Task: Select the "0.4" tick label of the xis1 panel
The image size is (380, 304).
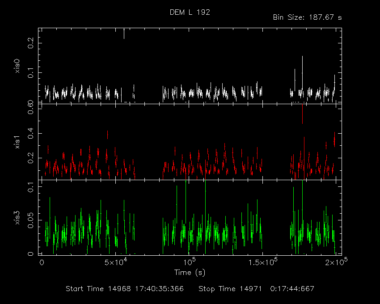Action: click(31, 134)
